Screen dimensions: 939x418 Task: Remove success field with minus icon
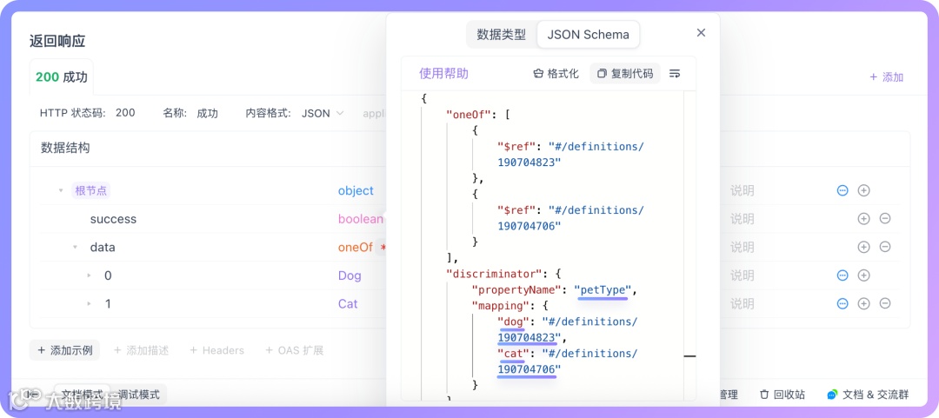click(885, 219)
